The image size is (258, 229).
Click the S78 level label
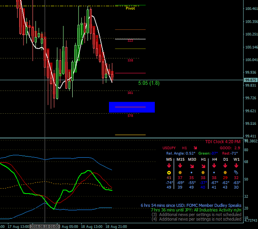pos(130,116)
